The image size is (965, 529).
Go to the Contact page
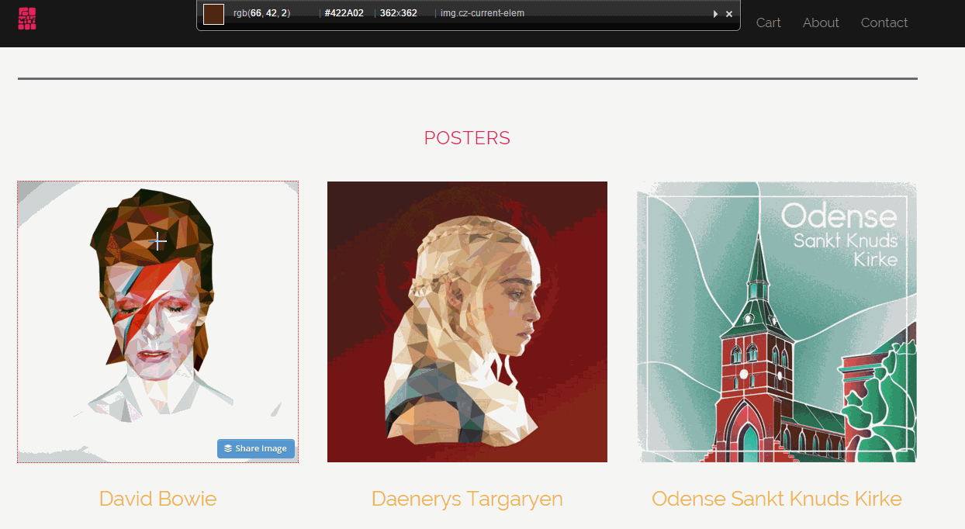tap(884, 22)
